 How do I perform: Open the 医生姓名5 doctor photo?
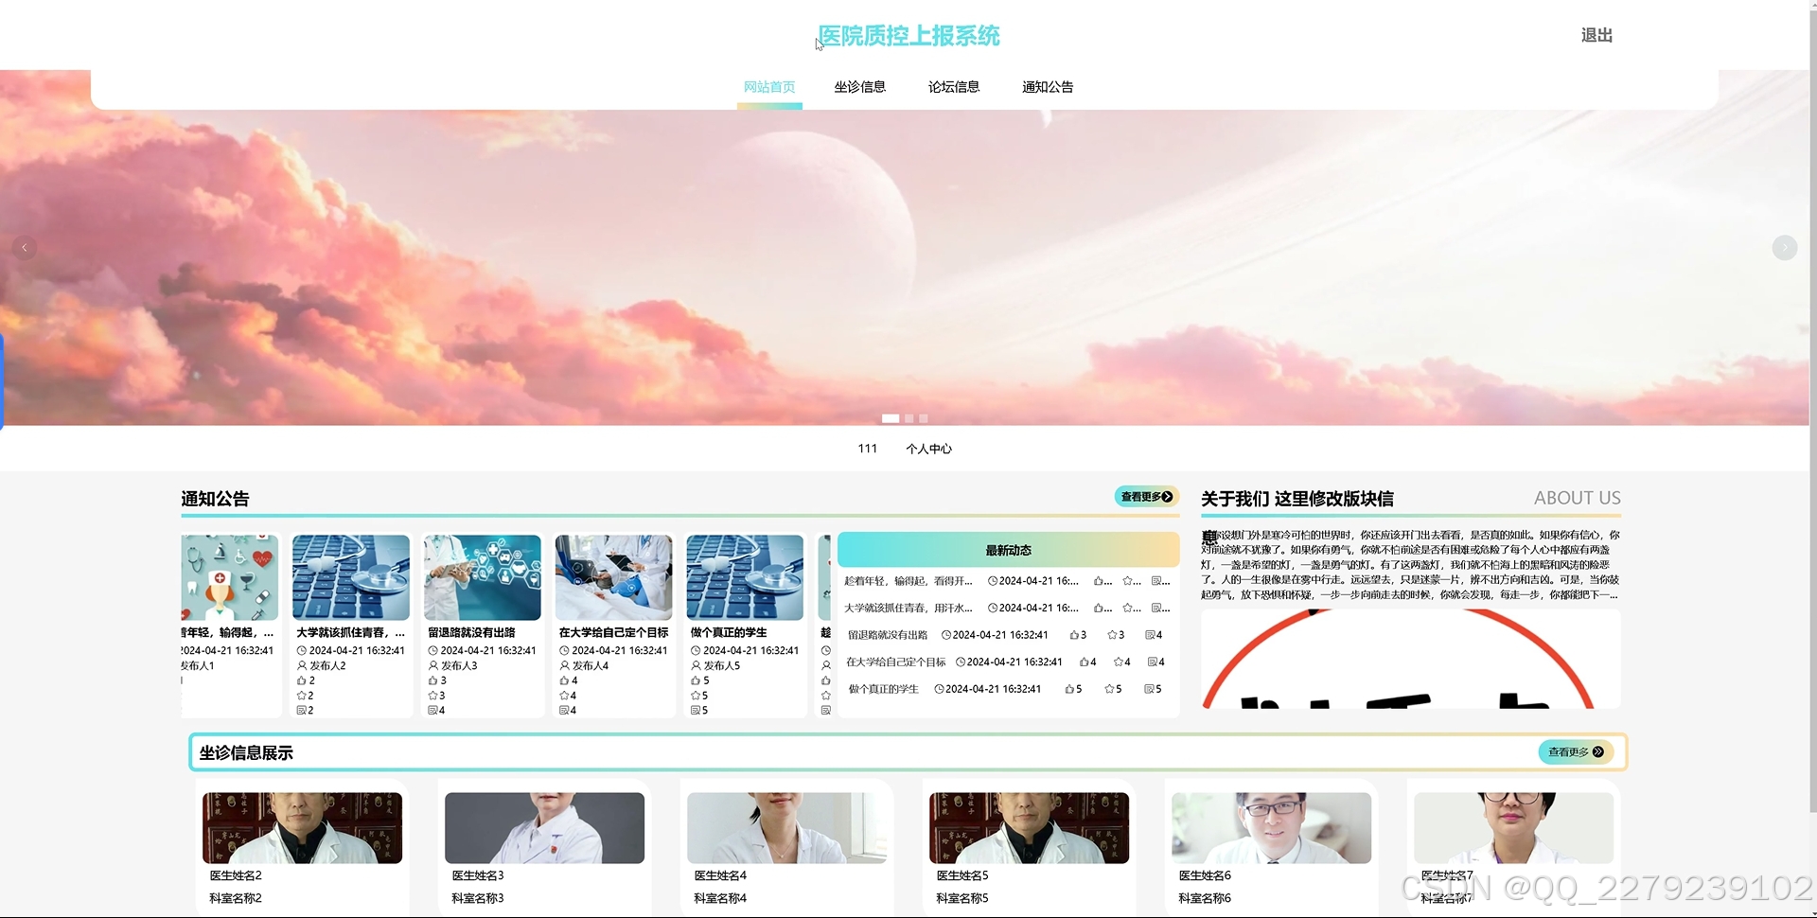[1029, 828]
